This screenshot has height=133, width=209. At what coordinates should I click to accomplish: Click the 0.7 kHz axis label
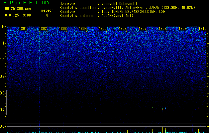[3, 110]
